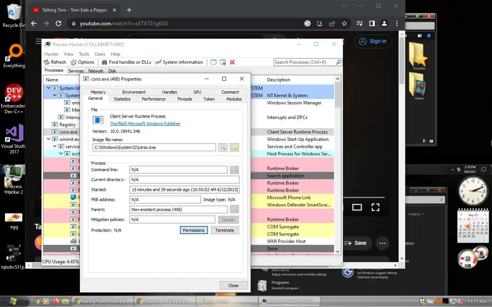Collapse the services.exe tree node
Image resolution: width=492 pixels, height=307 pixels.
55,147
